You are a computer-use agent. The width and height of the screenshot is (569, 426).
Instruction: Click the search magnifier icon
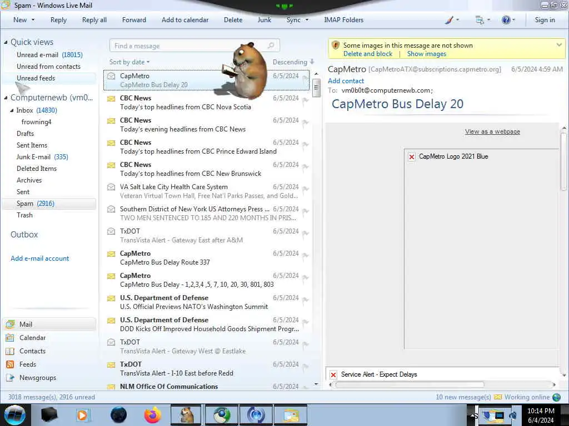[x=271, y=45]
